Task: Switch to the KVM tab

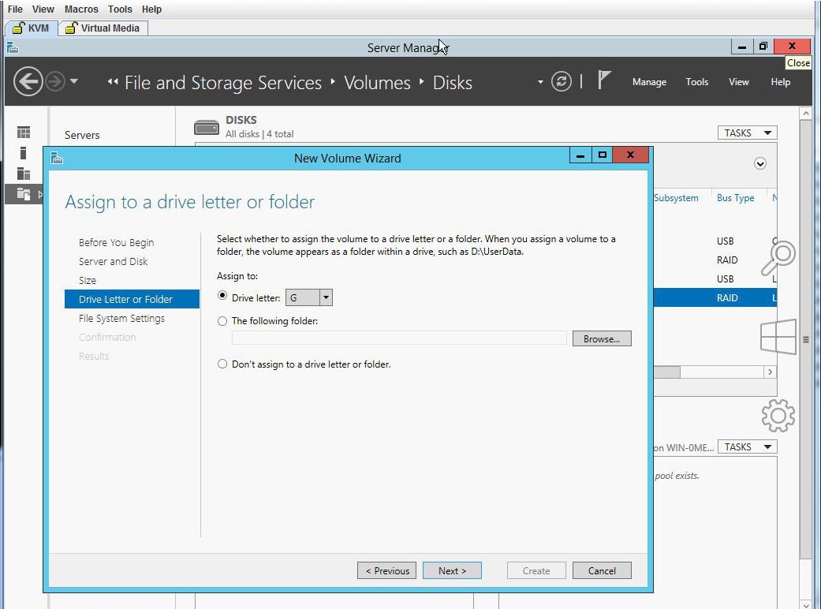Action: coord(31,28)
